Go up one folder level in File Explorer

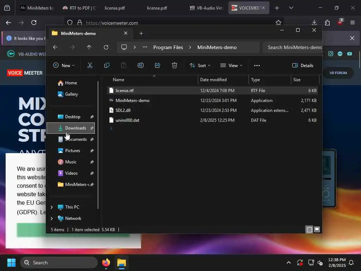(x=89, y=47)
